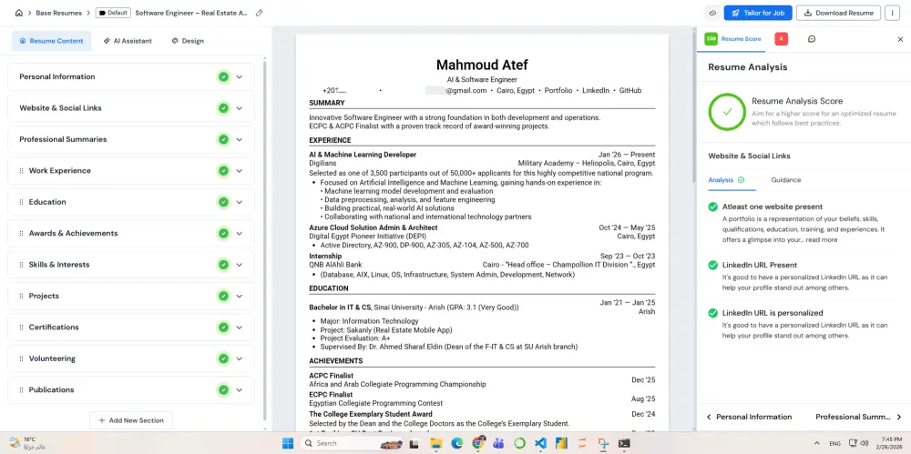
Task: Click the Professional Summaries green checkmark
Action: tap(222, 139)
